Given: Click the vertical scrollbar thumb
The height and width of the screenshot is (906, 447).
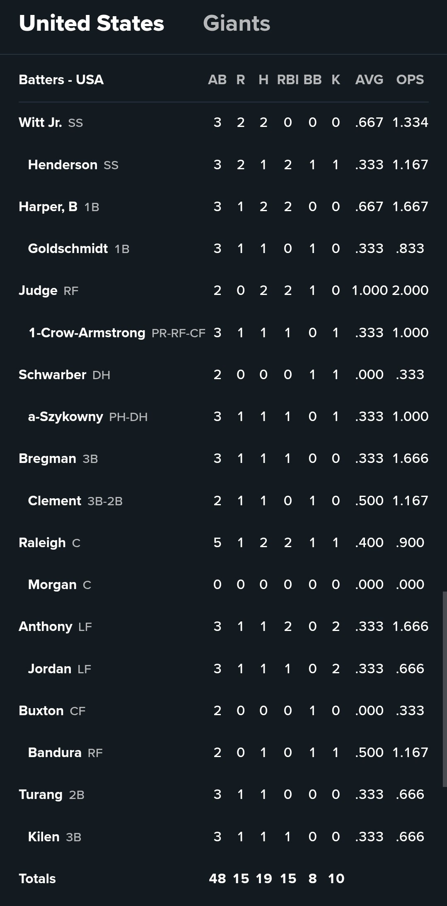Looking at the screenshot, I should click(x=445, y=689).
